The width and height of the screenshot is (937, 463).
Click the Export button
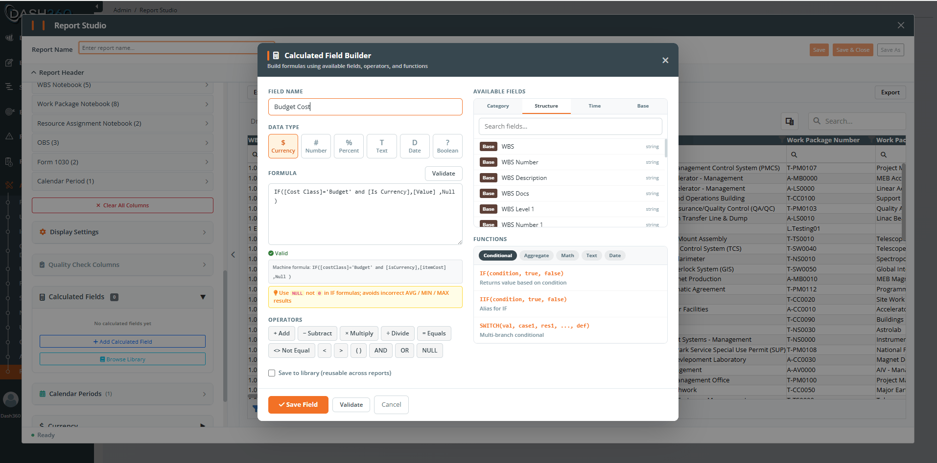(x=890, y=92)
